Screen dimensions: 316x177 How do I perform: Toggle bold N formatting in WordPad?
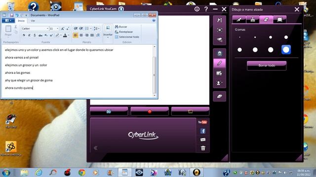[x=24, y=35]
